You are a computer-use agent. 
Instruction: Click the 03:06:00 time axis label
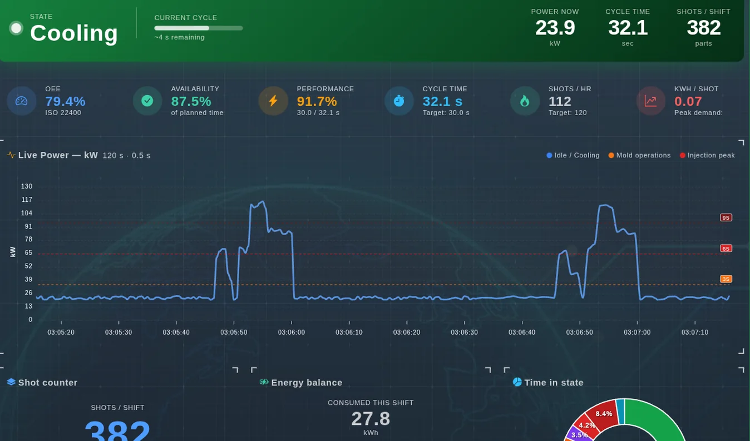(x=292, y=333)
